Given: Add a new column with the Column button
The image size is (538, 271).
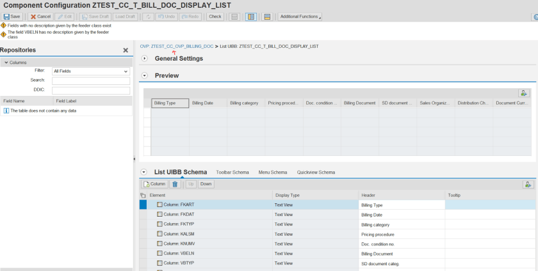Looking at the screenshot, I should (x=154, y=184).
